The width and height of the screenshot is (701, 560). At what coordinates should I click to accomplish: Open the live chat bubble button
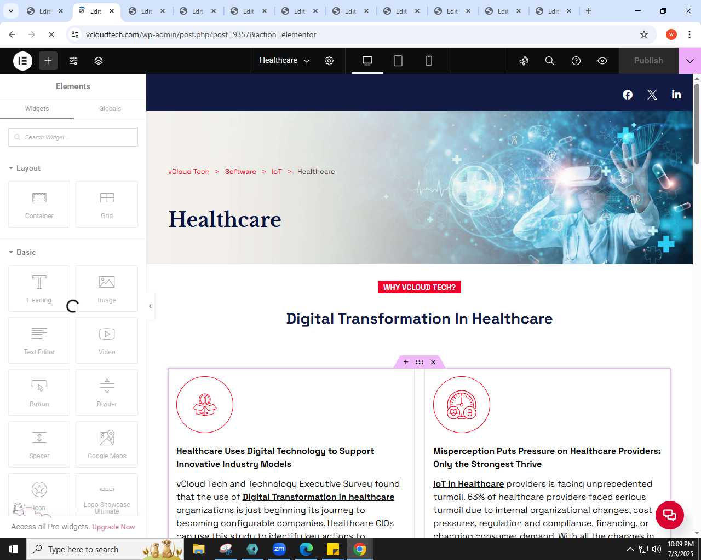point(670,515)
